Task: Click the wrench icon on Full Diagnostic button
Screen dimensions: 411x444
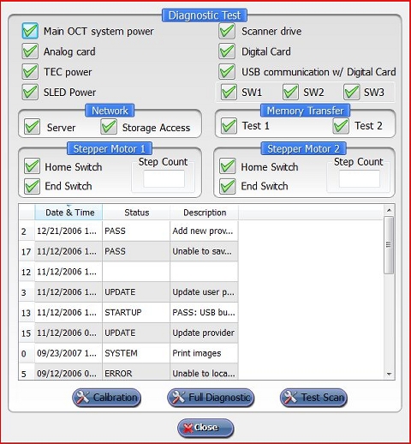Action: coord(179,398)
